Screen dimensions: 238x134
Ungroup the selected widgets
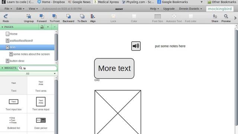[x=29, y=18]
